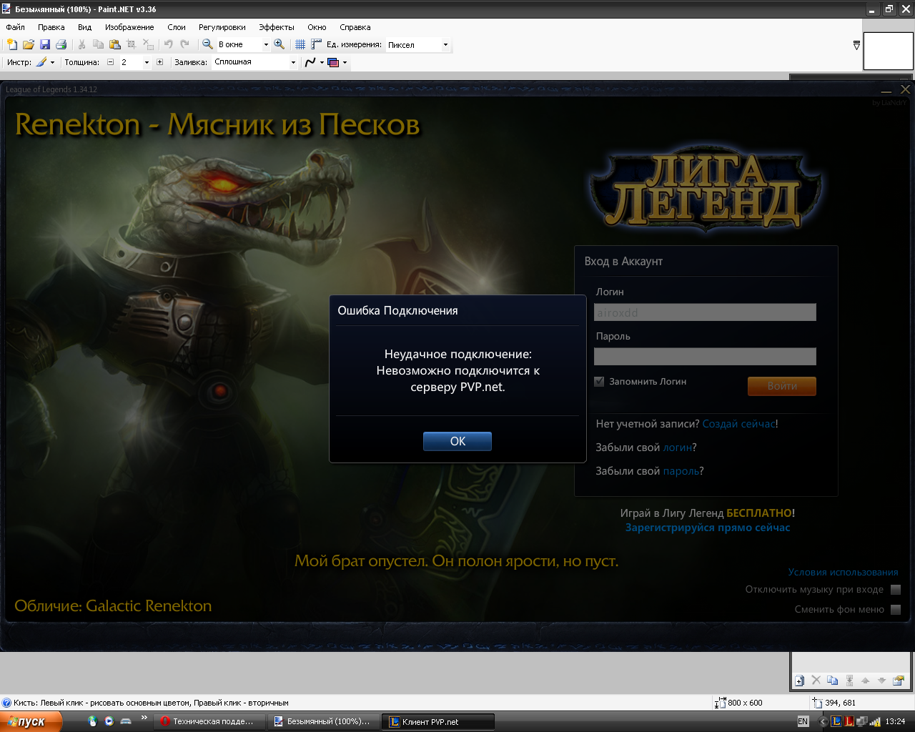Click the image list arrow near thumbnail

[856, 45]
